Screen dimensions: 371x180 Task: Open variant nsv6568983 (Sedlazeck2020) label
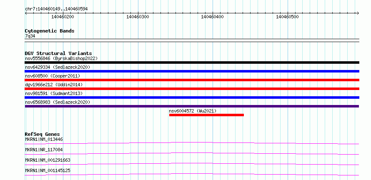tap(58, 102)
